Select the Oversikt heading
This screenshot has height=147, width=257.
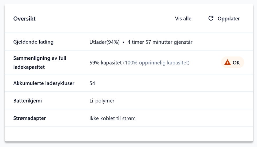(24, 19)
